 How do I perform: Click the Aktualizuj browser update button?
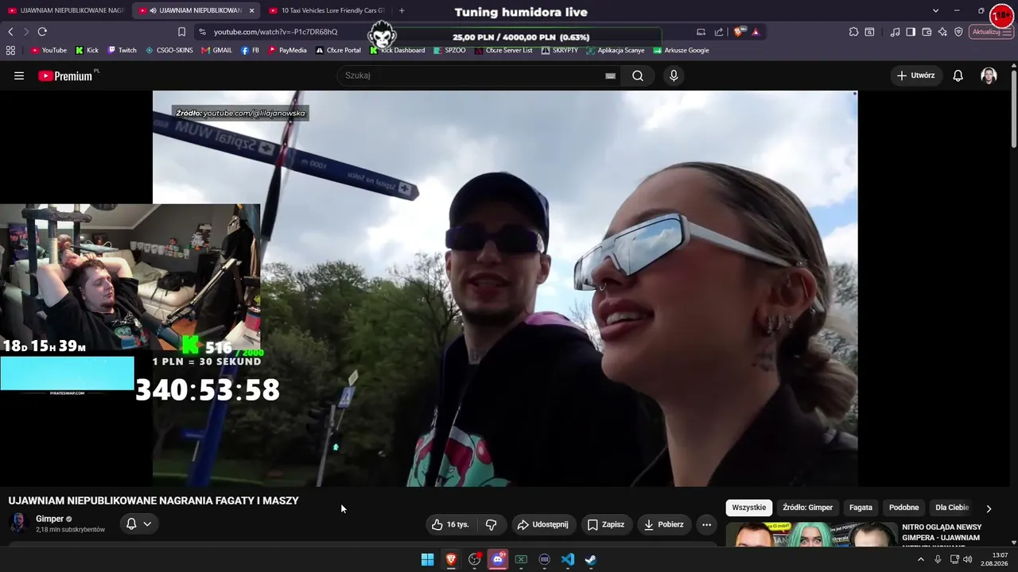(x=991, y=32)
